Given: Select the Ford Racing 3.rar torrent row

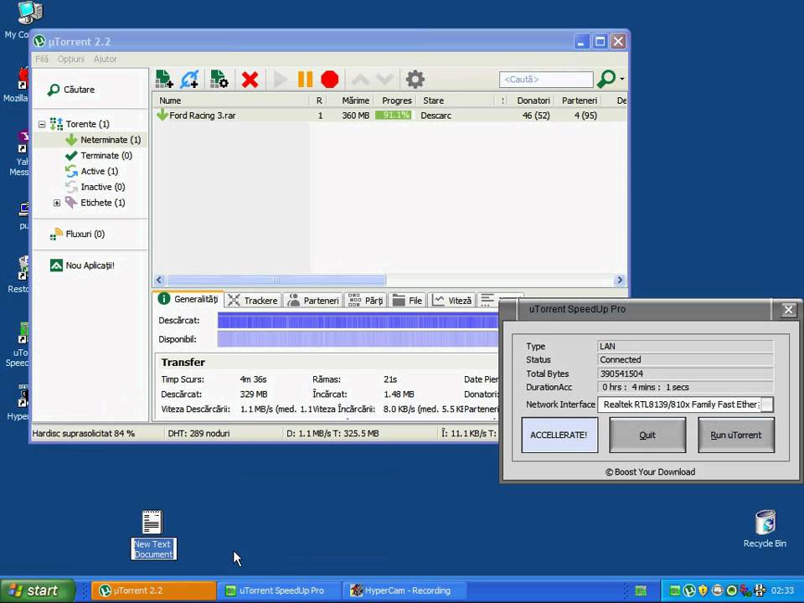Looking at the screenshot, I should (x=389, y=116).
